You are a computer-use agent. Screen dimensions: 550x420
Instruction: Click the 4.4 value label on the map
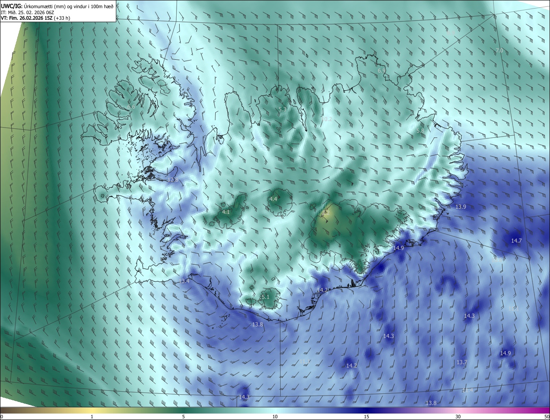pos(273,199)
